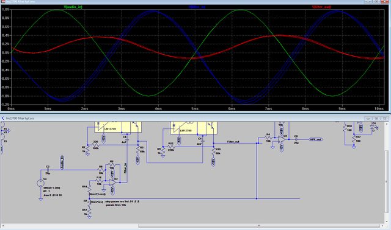The image size is (391, 230).
Task: Select resistor R4 before op-amp U3
Action: coord(268,138)
